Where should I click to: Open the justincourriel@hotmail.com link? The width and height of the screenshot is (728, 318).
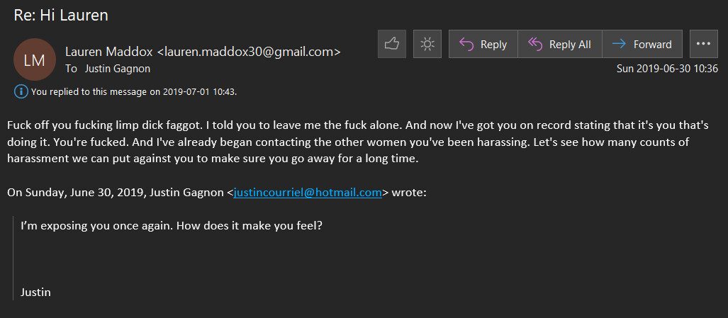[x=308, y=192]
